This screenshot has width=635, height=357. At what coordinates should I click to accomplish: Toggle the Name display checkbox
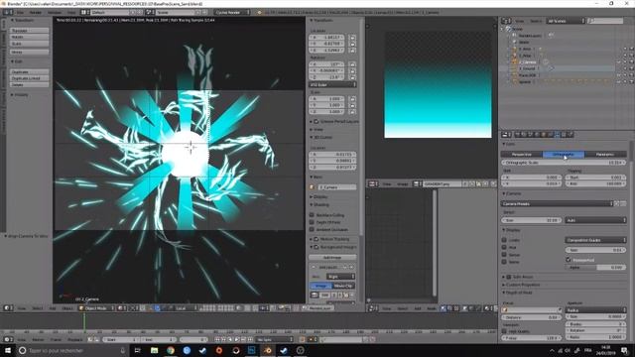[x=505, y=262]
